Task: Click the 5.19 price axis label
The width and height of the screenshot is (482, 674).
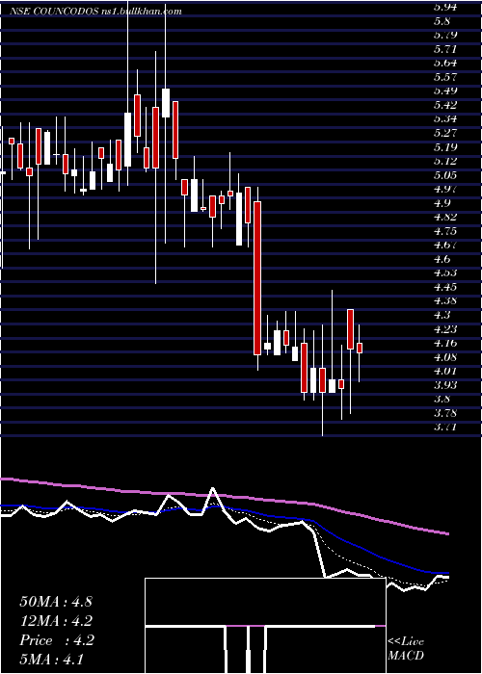Action: point(445,147)
